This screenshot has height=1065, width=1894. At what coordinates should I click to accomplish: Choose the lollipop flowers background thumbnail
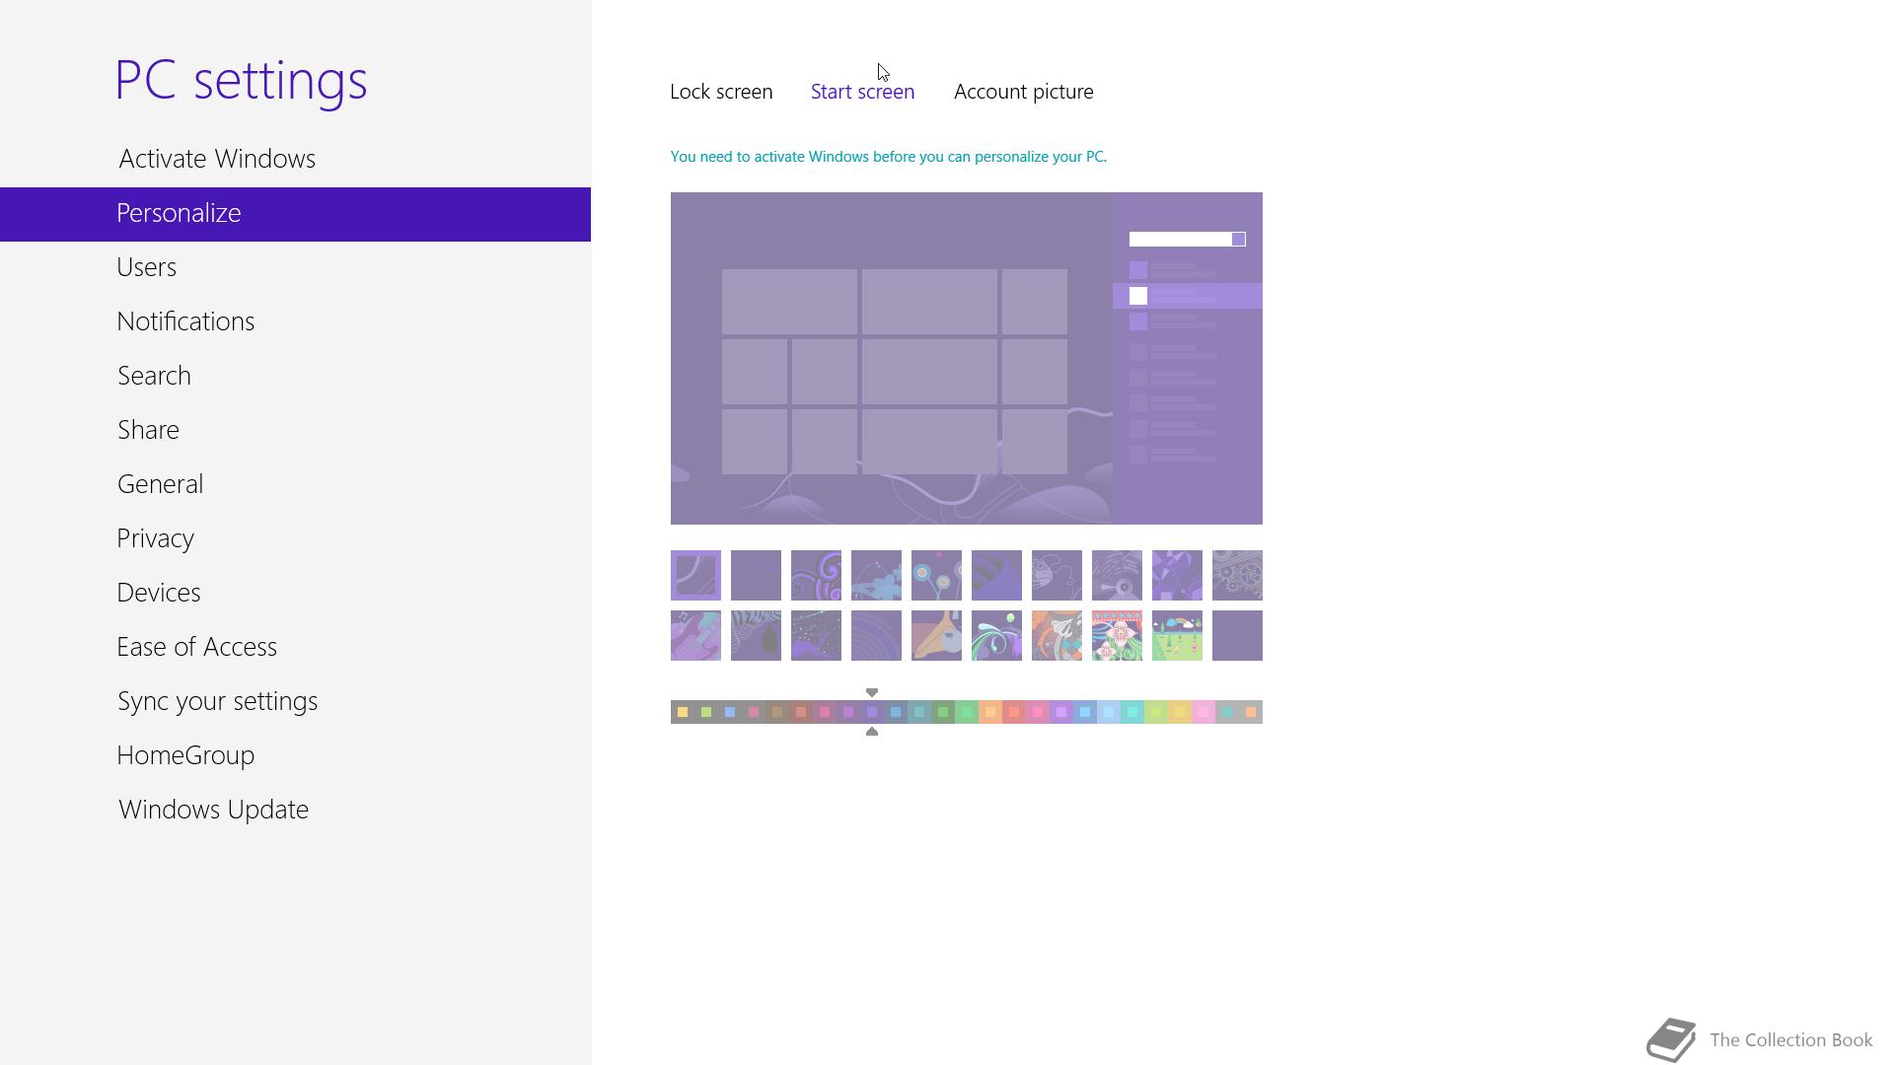pos(936,575)
